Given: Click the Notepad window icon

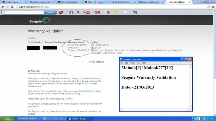Looking at the screenshot, I should (121, 59).
